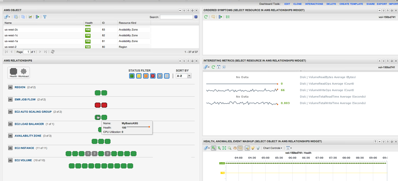Toggle the yellow status filter
The width and height of the screenshot is (398, 181).
click(x=139, y=76)
